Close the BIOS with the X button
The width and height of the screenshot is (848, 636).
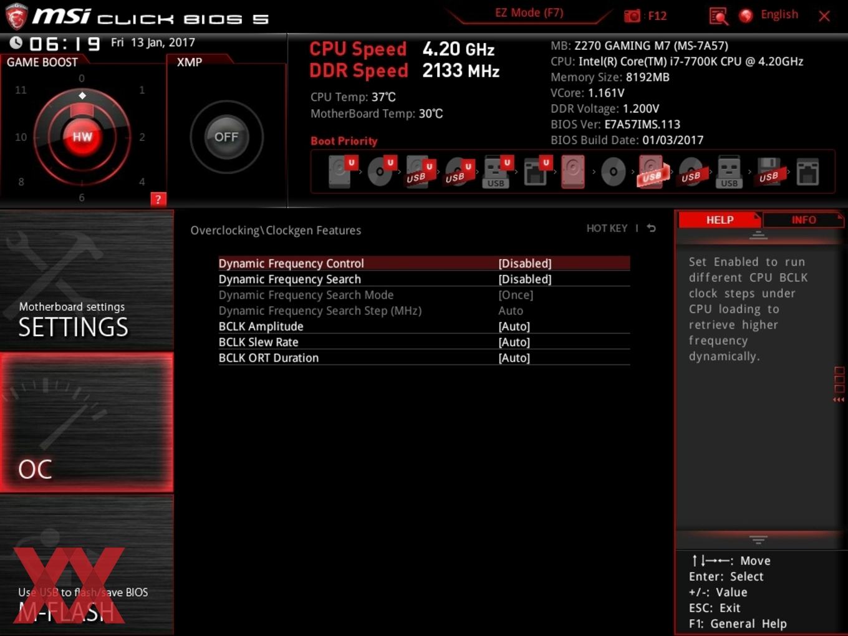click(824, 16)
